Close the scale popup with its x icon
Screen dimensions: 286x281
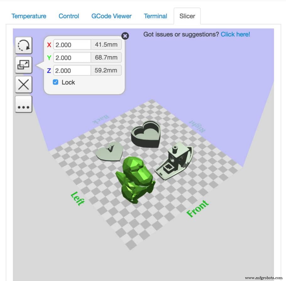click(x=125, y=36)
